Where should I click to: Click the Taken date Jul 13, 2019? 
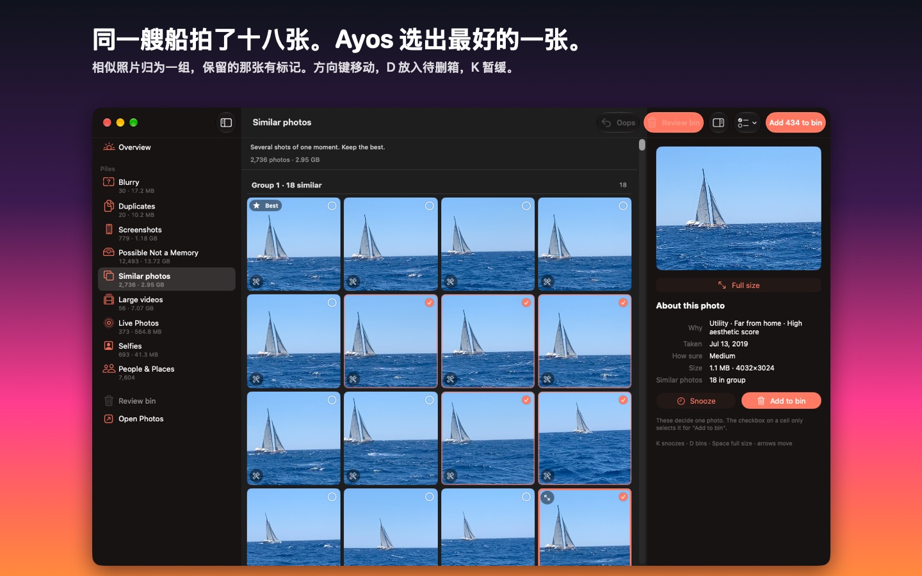tap(729, 344)
